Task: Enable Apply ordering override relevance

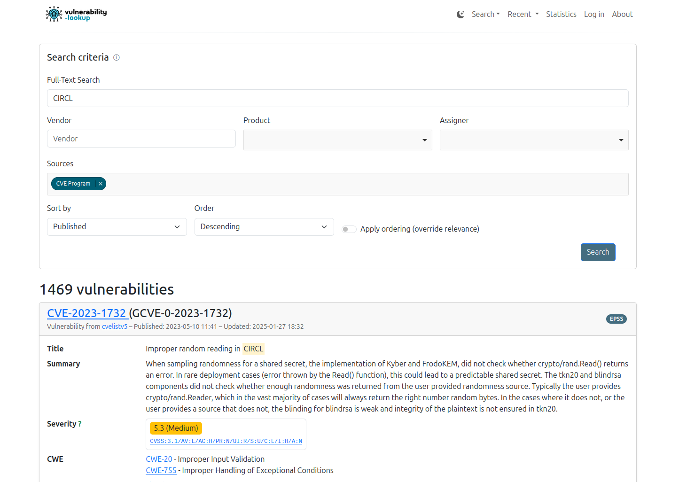Action: coord(349,229)
